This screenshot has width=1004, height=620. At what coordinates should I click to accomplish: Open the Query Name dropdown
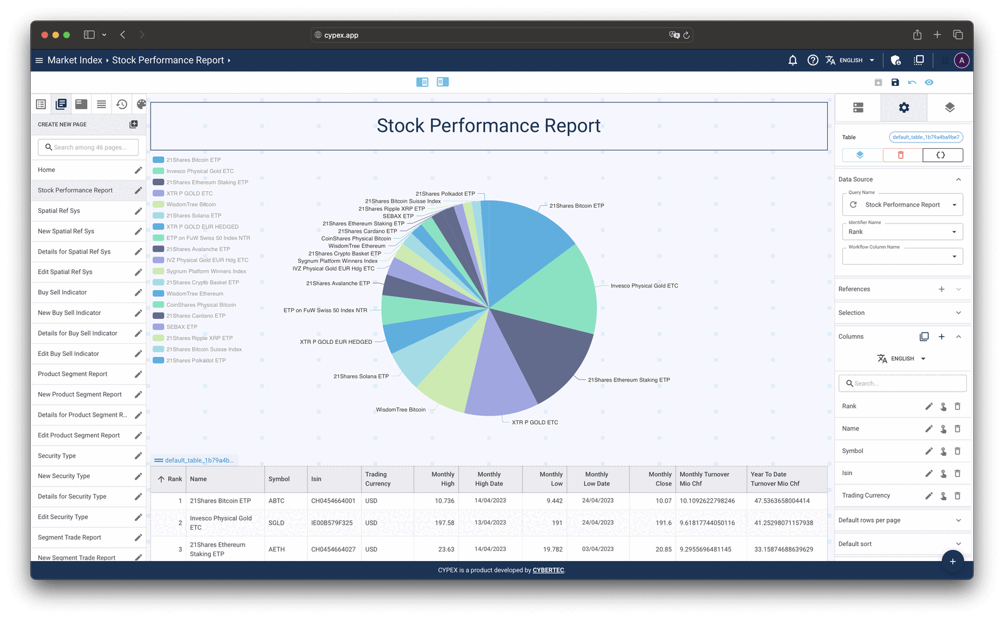pos(902,205)
